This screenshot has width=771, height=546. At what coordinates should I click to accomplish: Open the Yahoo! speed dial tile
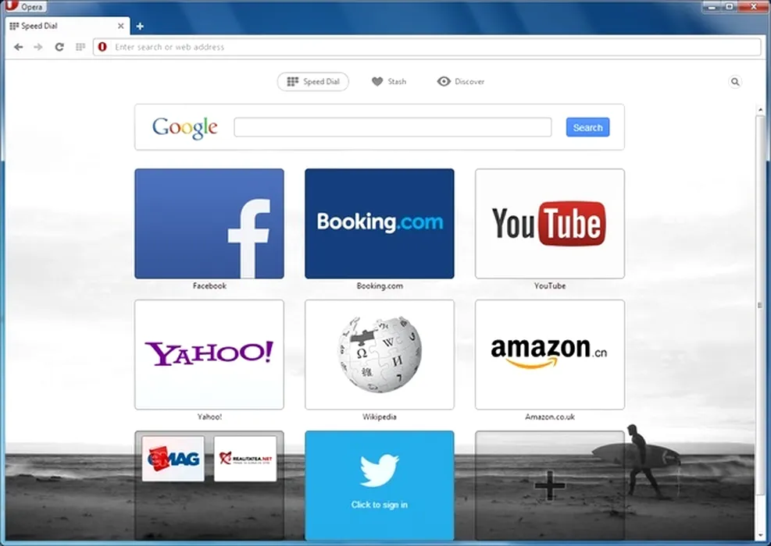209,354
